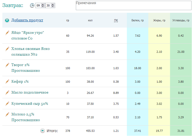This screenshot has width=192, height=136.
Task: Decrease the hour value 09 with down arrow
Action: [43, 6]
